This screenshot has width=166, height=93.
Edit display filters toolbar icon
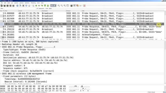coord(74,6)
